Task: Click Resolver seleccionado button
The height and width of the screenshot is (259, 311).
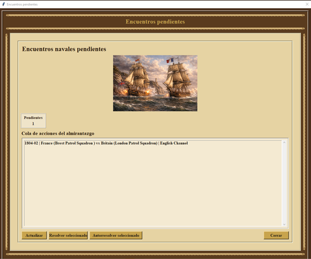Action: tap(68, 235)
